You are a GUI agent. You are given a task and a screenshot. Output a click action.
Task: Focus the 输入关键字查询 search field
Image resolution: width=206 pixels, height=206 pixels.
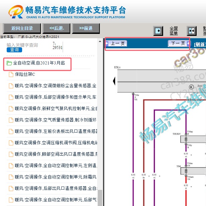click(22, 45)
